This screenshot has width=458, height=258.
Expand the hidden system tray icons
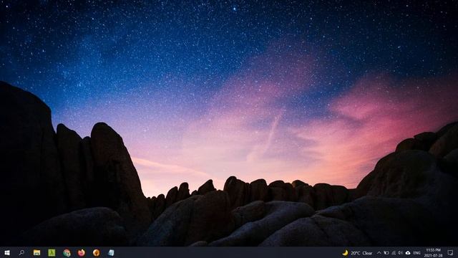(x=379, y=253)
